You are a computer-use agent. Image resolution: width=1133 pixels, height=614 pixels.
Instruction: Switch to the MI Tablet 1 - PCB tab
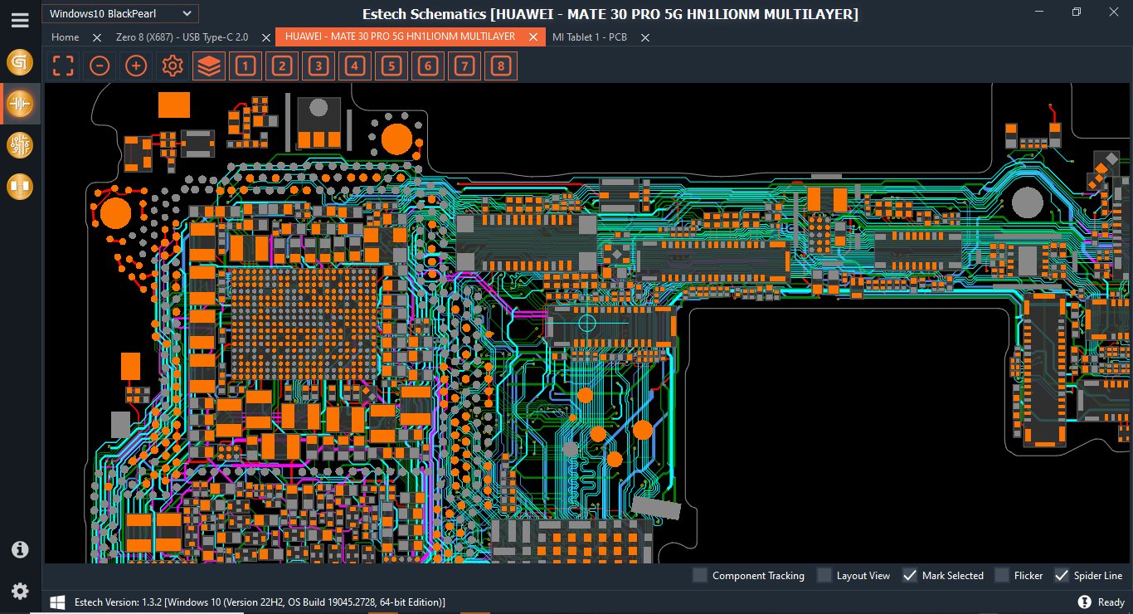[590, 37]
